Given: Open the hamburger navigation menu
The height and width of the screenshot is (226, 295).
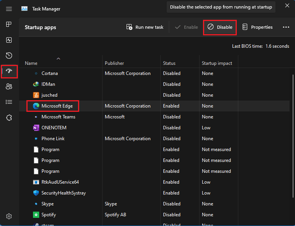Looking at the screenshot, I should coord(9,9).
